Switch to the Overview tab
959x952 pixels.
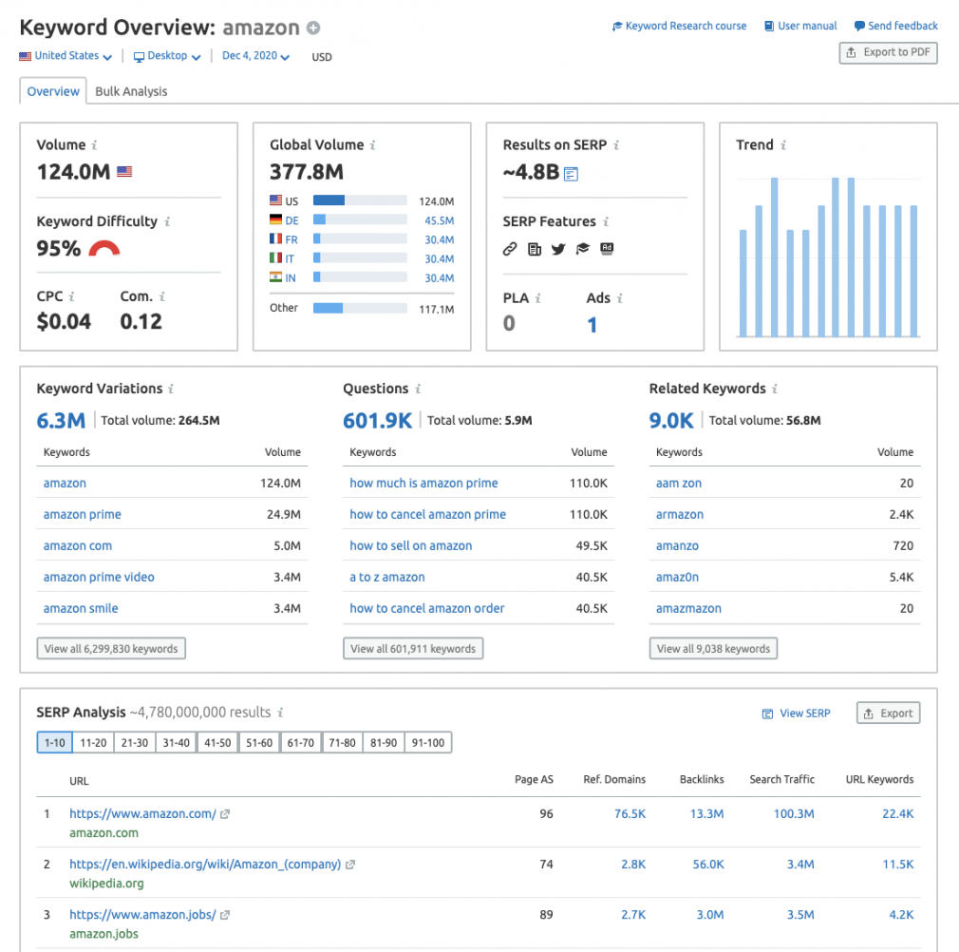[x=53, y=91]
